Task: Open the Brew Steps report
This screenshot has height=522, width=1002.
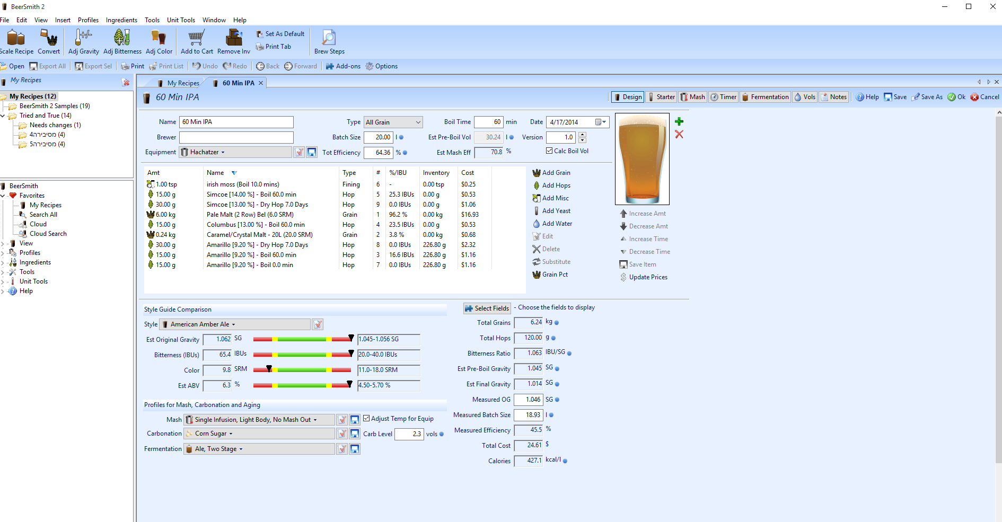Action: click(x=329, y=42)
